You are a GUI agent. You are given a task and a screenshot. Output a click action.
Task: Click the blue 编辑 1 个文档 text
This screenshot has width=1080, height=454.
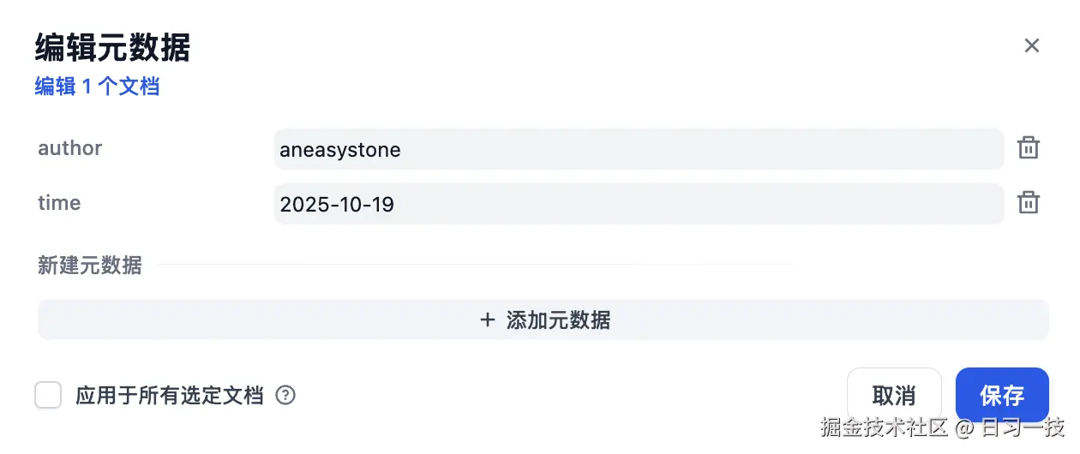click(97, 87)
